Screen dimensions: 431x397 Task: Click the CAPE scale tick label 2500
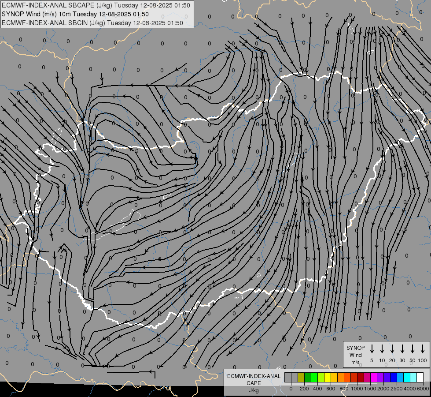point(396,389)
